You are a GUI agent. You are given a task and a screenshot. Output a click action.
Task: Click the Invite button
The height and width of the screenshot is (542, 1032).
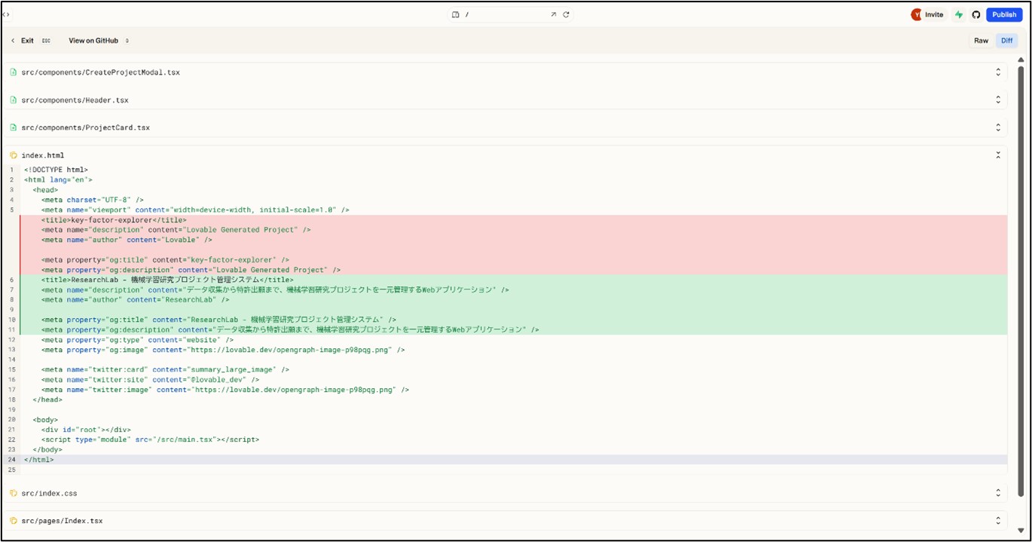[934, 14]
